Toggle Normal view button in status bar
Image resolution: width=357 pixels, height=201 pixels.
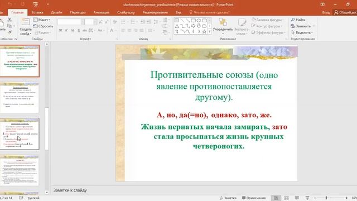click(x=276, y=198)
